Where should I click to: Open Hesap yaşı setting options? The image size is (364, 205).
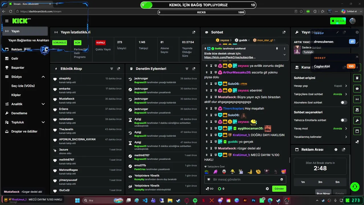pyautogui.click(x=320, y=86)
